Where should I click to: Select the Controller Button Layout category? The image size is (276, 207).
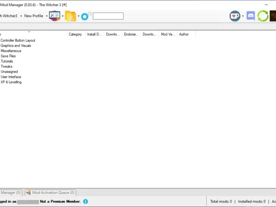(18, 40)
